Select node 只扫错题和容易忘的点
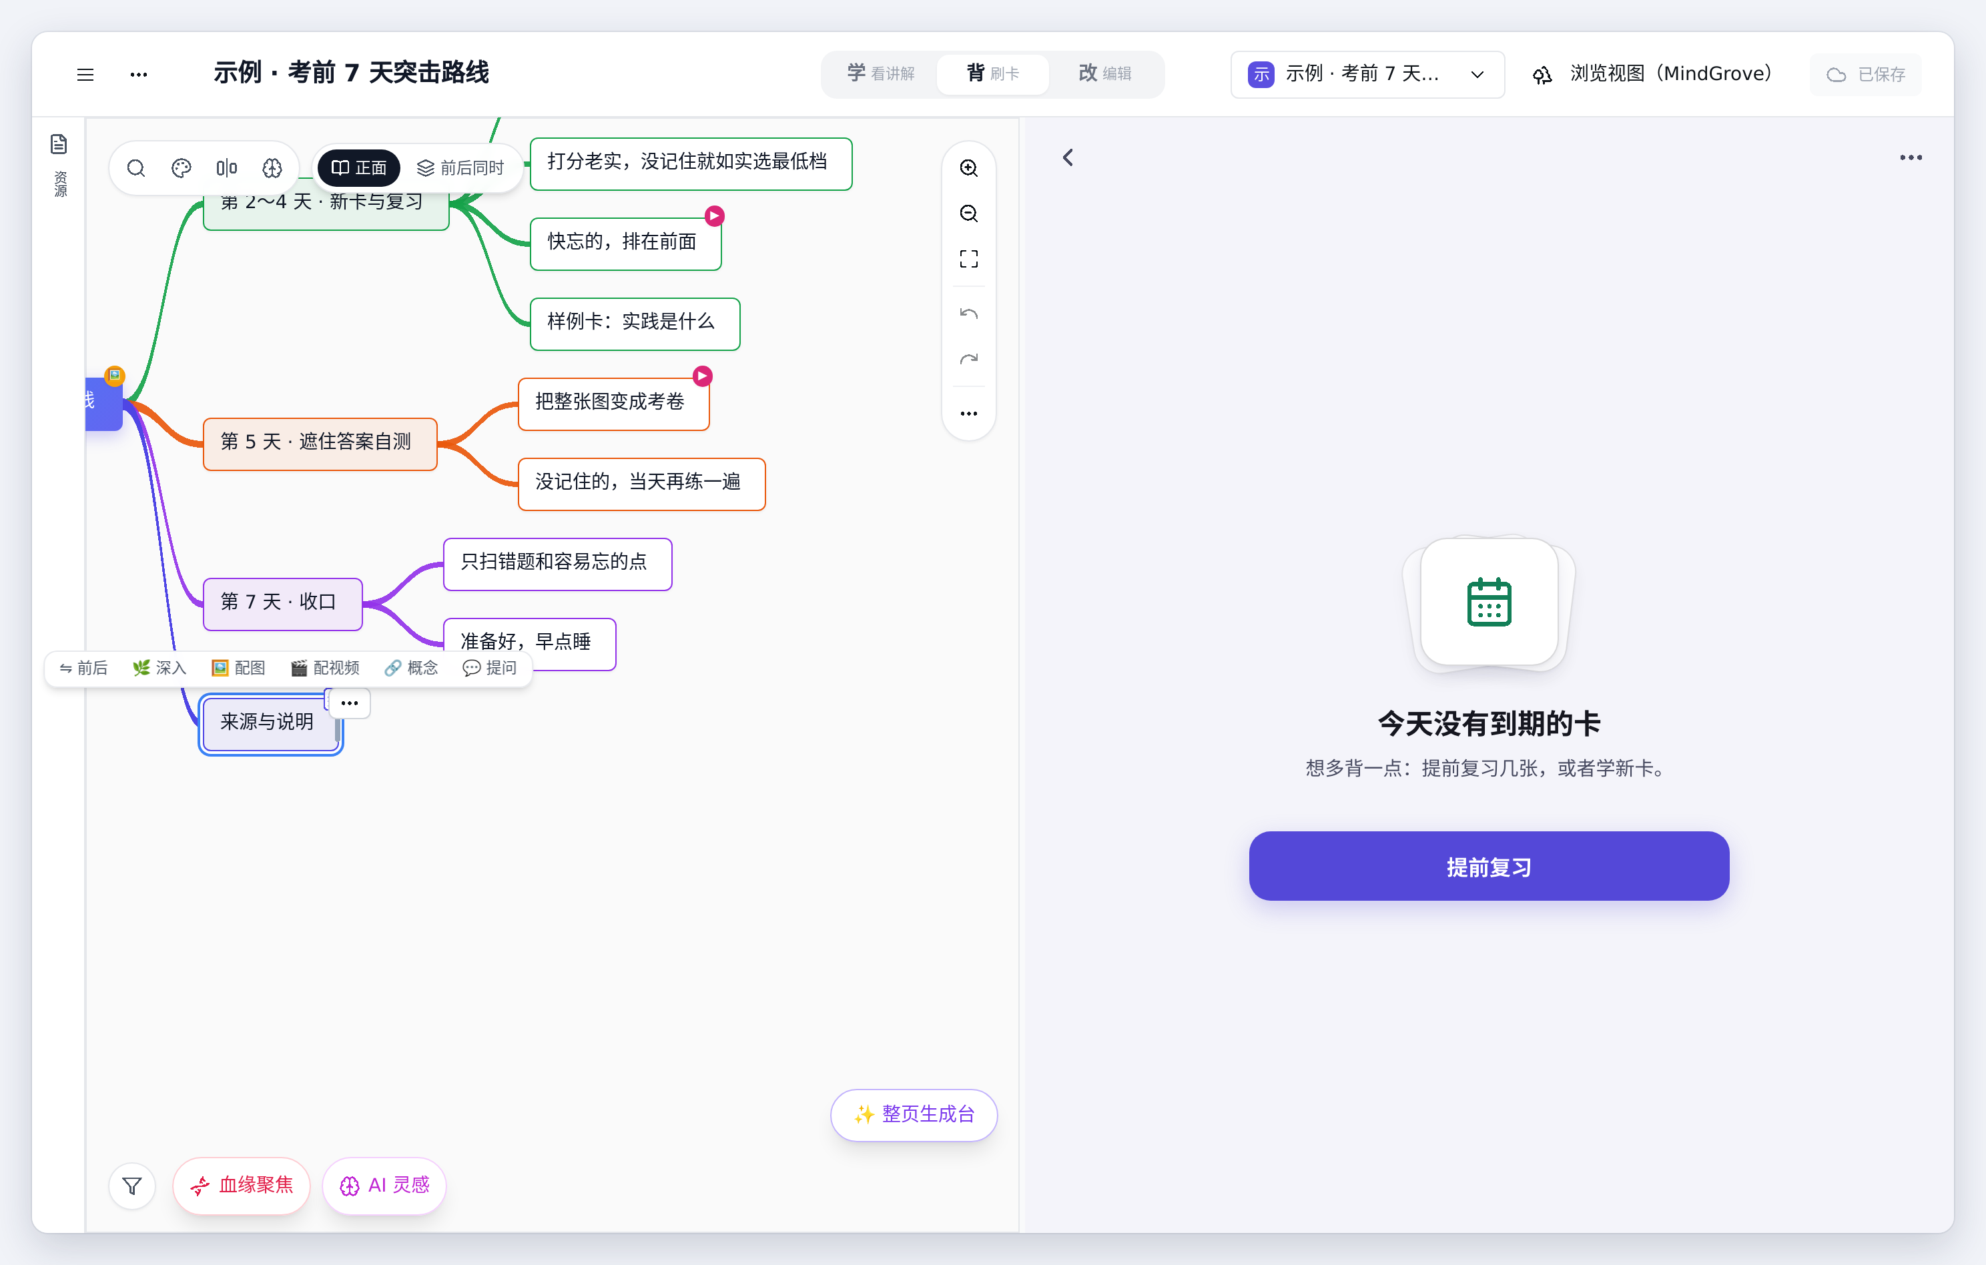 pos(557,564)
